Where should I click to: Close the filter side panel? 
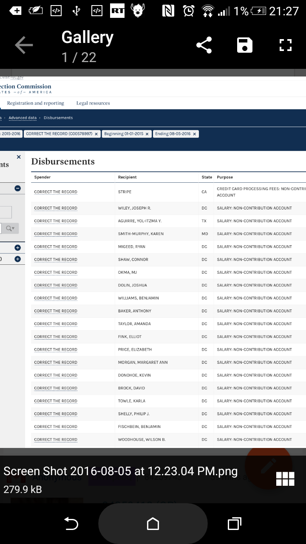(x=18, y=157)
